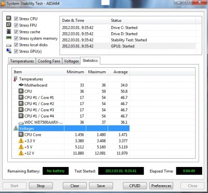Click the hard drive icon for WDC WD7500AARX

[21, 123]
